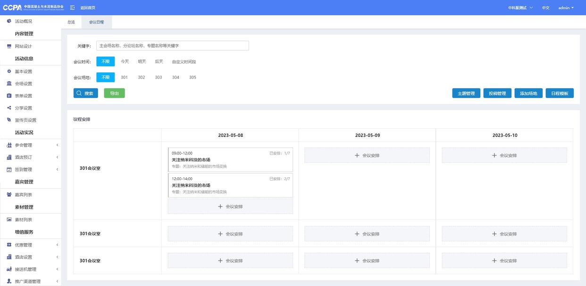The height and width of the screenshot is (286, 586).
Task: Click the blue 搜索 button
Action: 86,93
